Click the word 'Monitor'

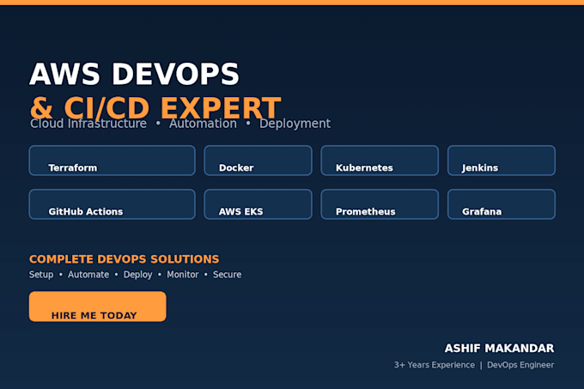(182, 275)
